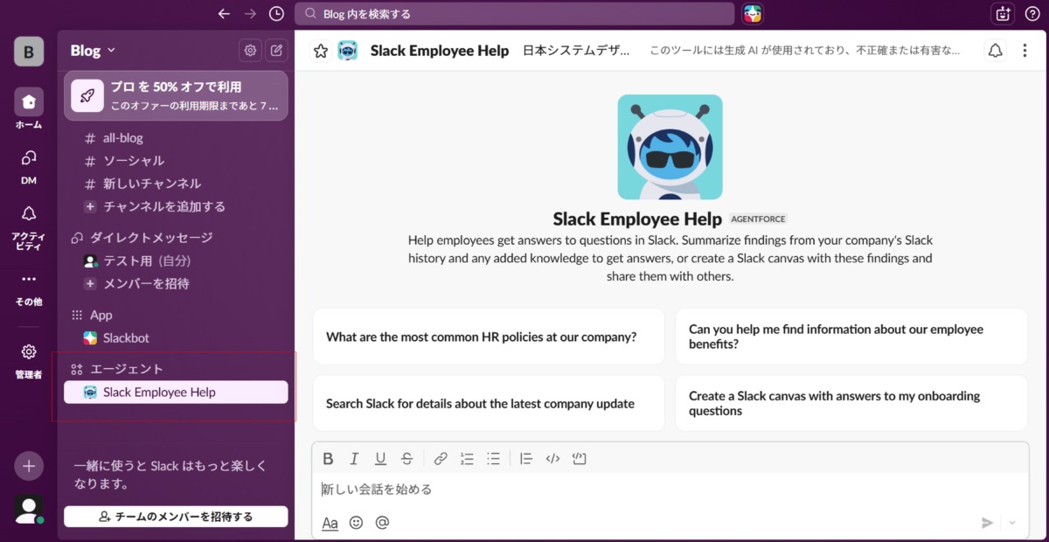The image size is (1049, 542).
Task: Open sidebar settings gear icon
Action: click(250, 51)
